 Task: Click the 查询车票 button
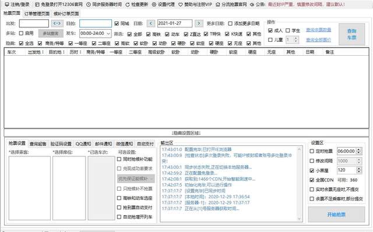point(351,34)
